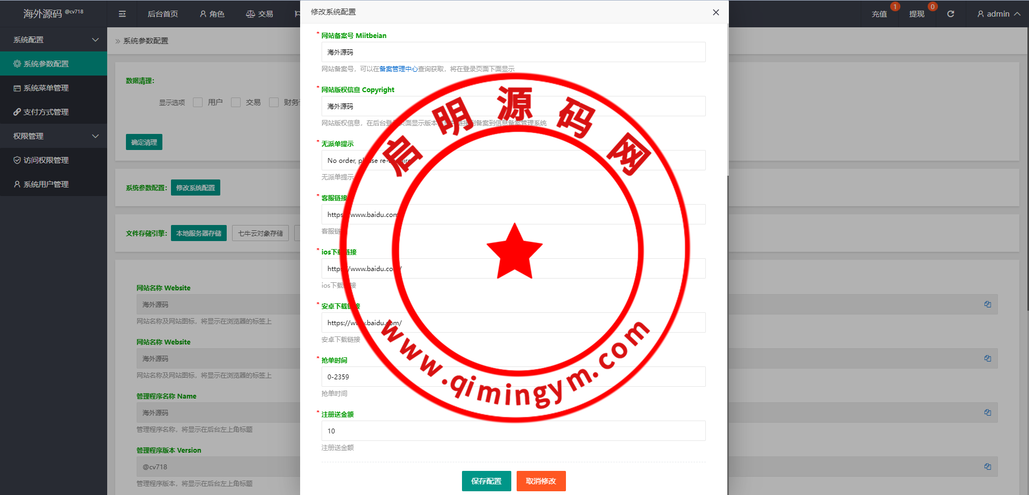Click the 保存配置 button
This screenshot has height=495, width=1029.
(x=486, y=481)
